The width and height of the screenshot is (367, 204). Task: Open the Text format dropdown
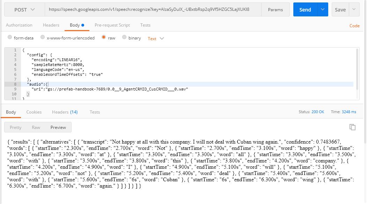[156, 39]
